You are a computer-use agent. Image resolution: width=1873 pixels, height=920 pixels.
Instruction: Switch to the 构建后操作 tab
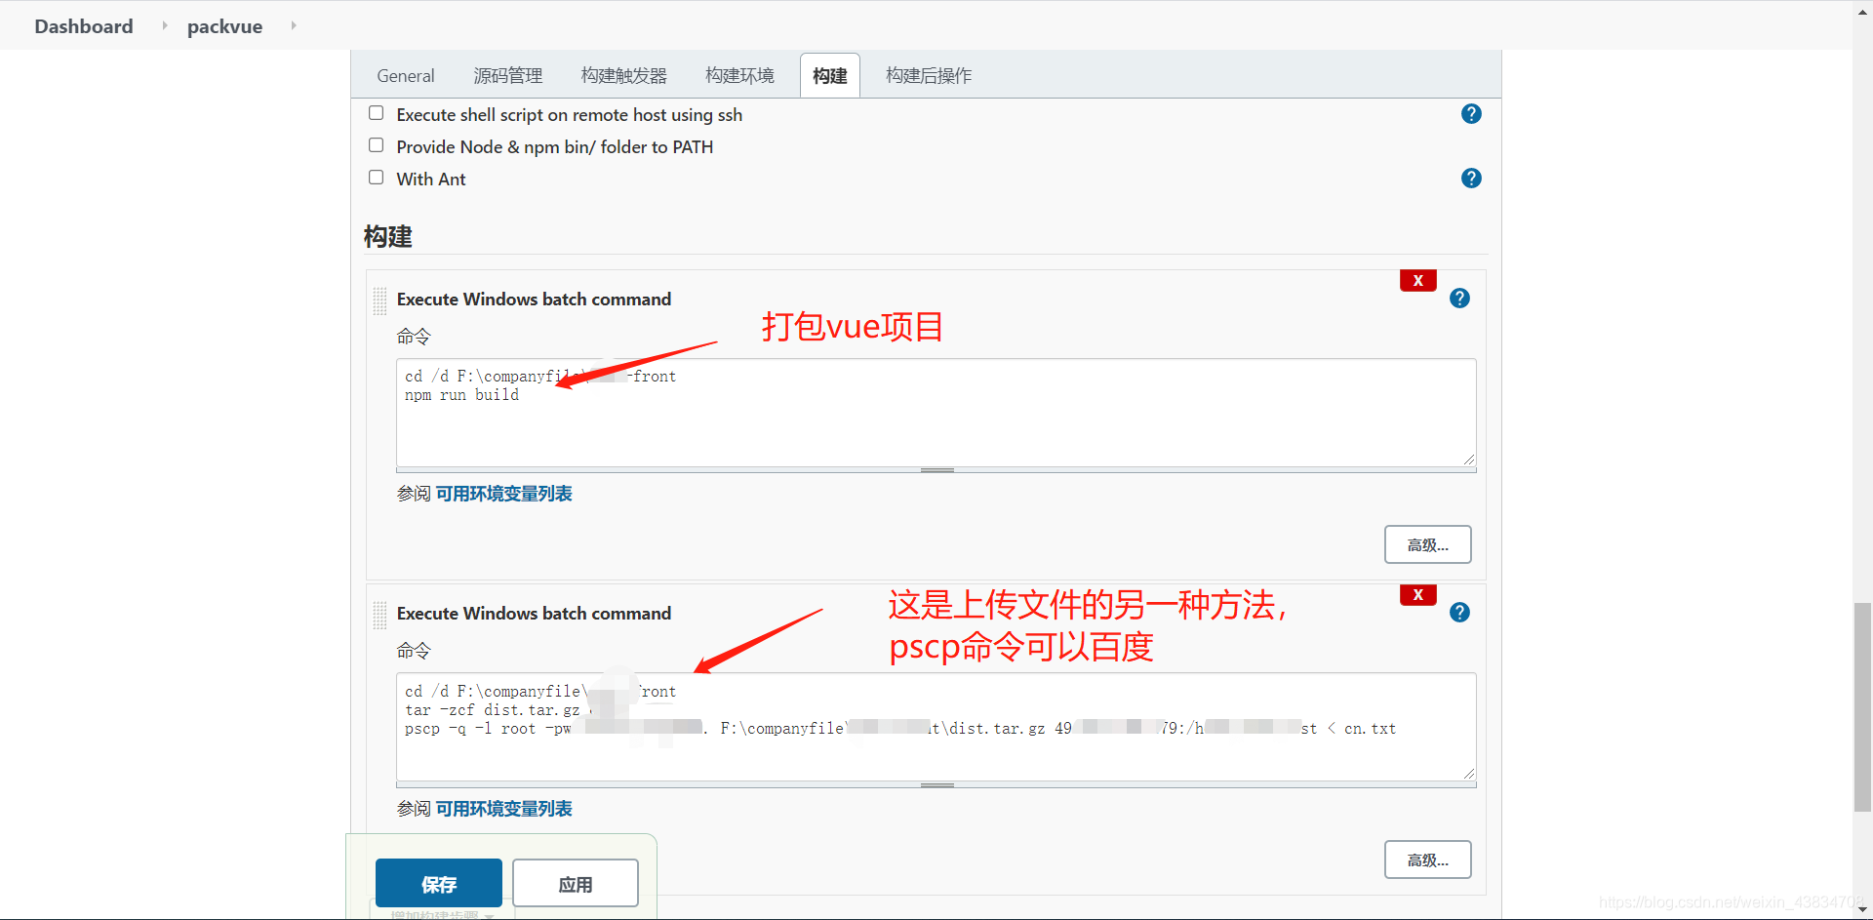[x=929, y=76]
